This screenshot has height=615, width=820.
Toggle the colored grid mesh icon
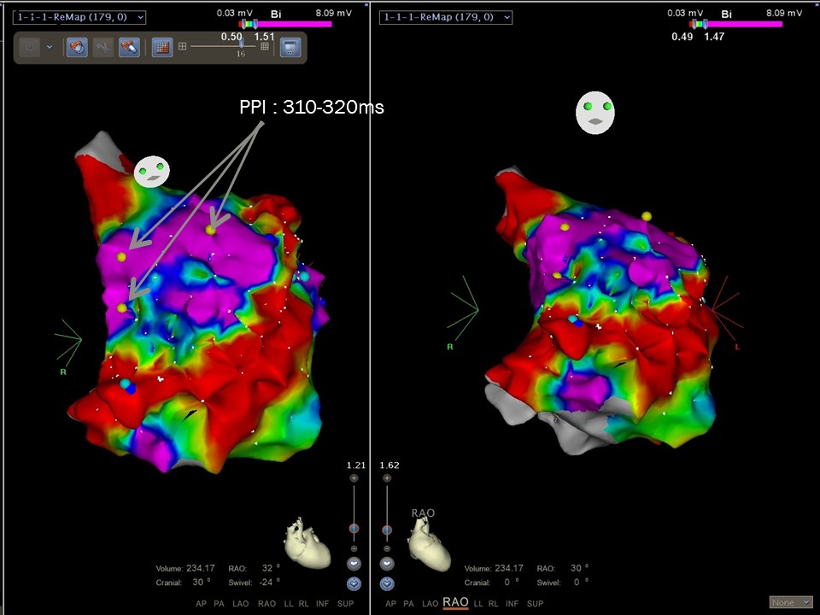162,47
